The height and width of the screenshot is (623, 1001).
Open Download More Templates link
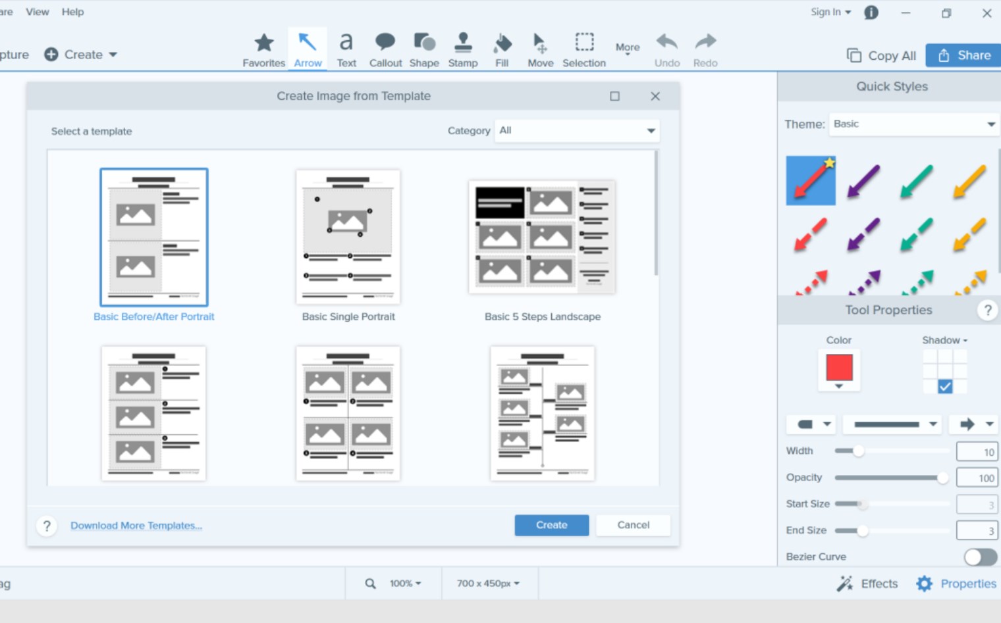point(136,525)
